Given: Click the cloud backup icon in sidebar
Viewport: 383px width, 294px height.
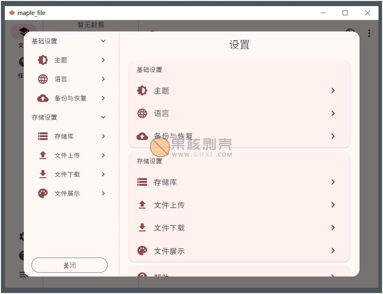Looking at the screenshot, I should coord(43,98).
